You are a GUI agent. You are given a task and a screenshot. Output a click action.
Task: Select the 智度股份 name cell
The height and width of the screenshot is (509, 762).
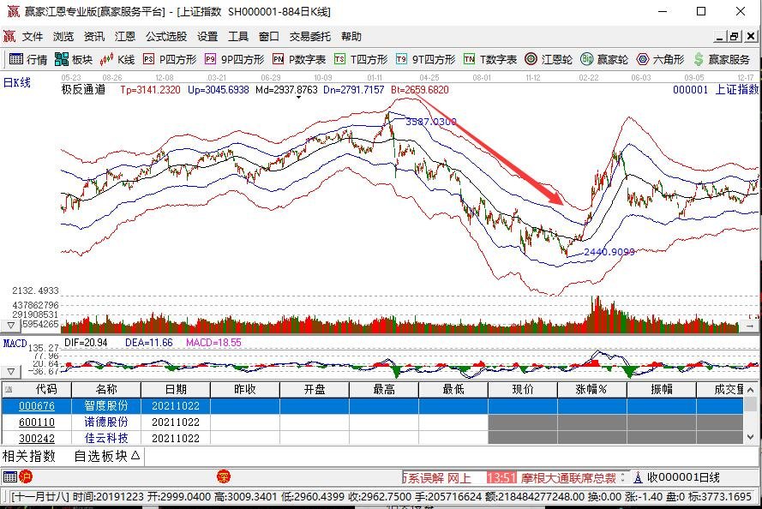coord(106,405)
